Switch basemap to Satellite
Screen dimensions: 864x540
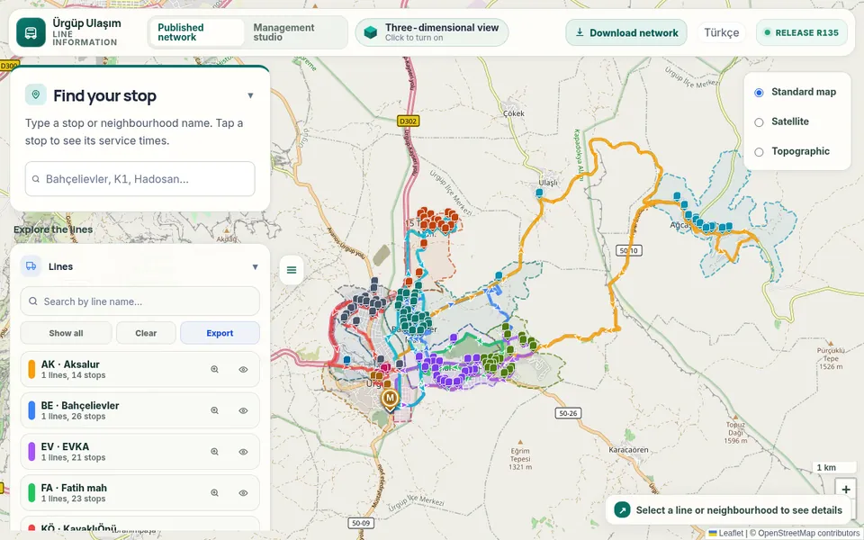[x=759, y=122]
